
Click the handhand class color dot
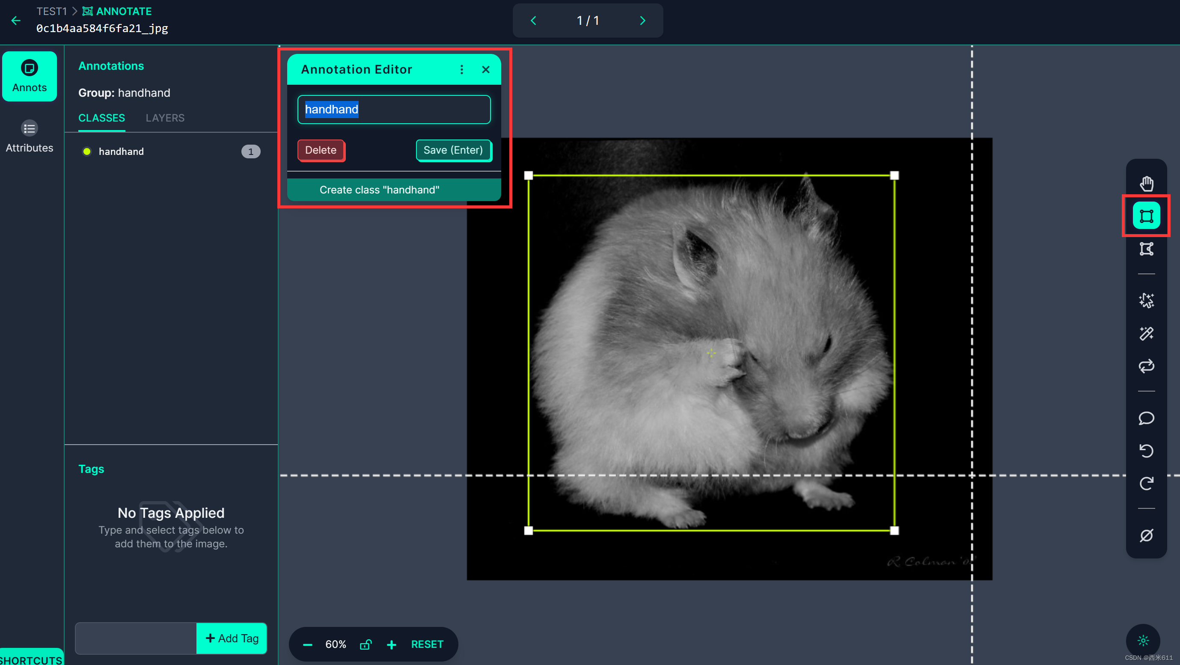(86, 151)
